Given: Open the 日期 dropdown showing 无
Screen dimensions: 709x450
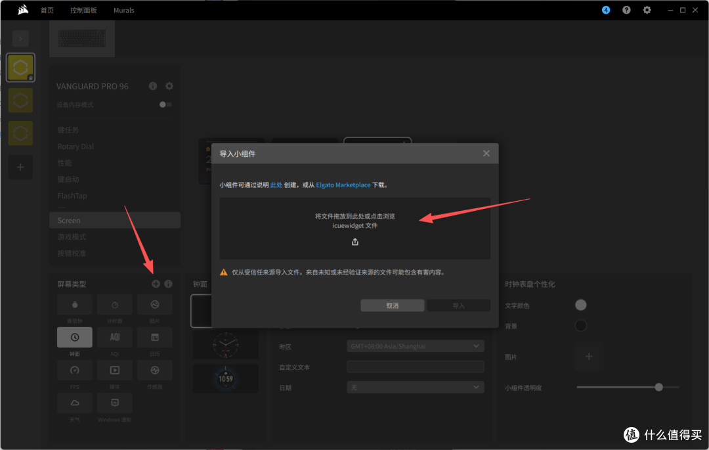Looking at the screenshot, I should (415, 388).
